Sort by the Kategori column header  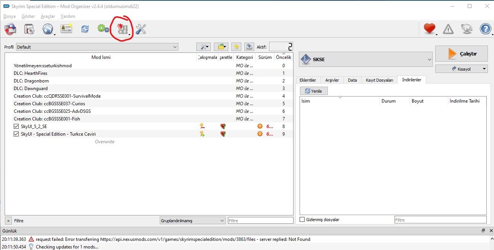244,57
